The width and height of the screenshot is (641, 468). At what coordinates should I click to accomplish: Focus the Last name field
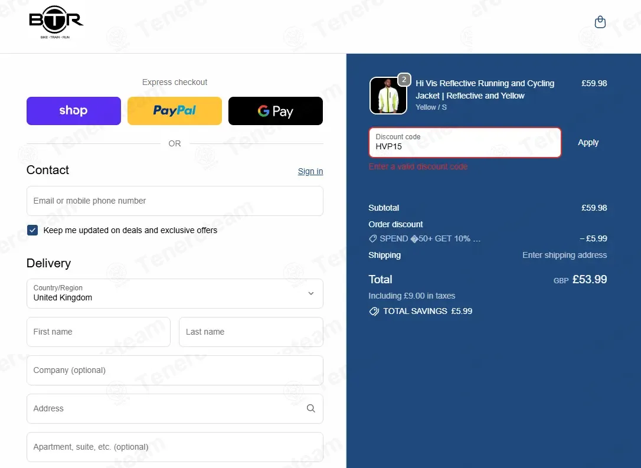click(251, 332)
